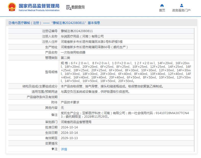Viewport: 201px width, 158px height.
Task: Click the 有效期至 row label
Action: pyautogui.click(x=51, y=138)
